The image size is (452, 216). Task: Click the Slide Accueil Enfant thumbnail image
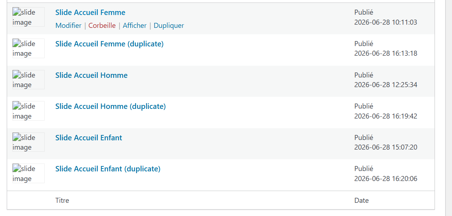click(29, 142)
